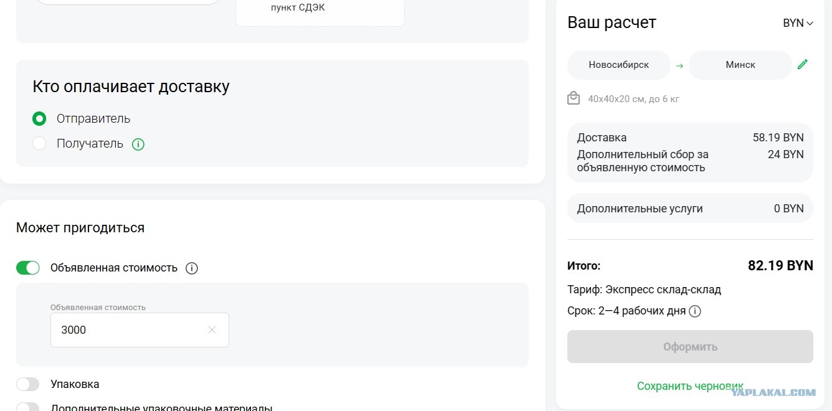
Task: Click the parcel bag icon near dimensions
Action: point(574,98)
